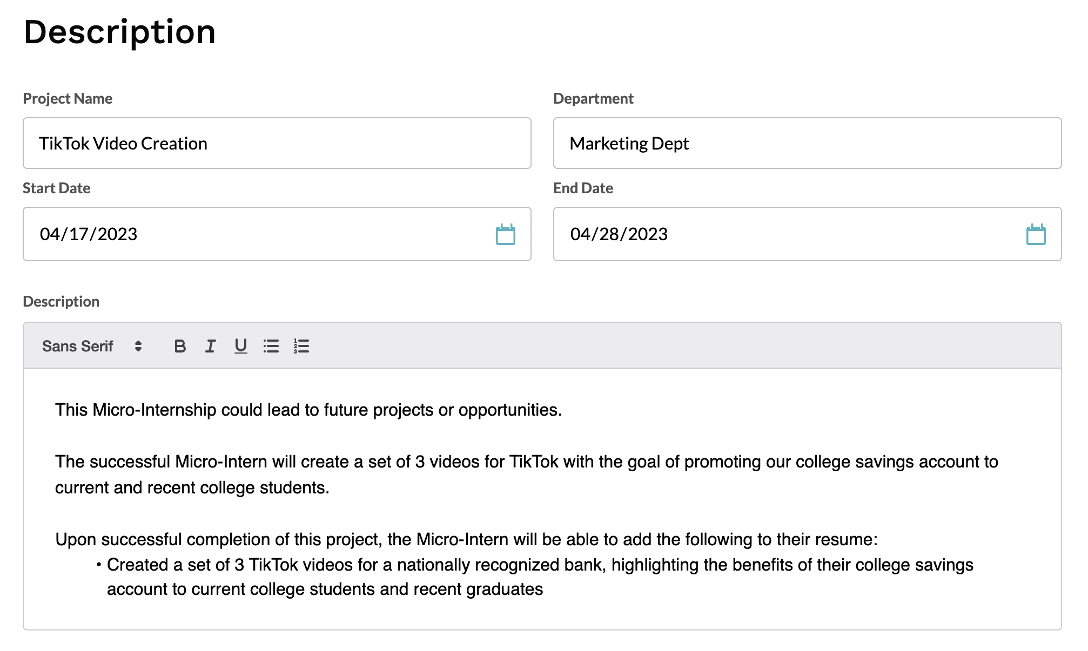This screenshot has height=651, width=1088.
Task: Click the Start Date field 04/17/2023
Action: pyautogui.click(x=277, y=234)
